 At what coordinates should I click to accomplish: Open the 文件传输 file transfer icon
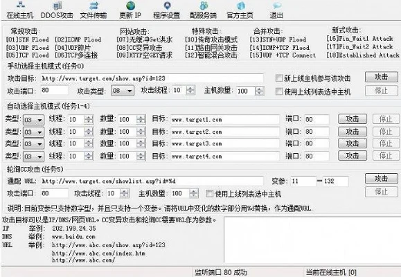point(93,10)
